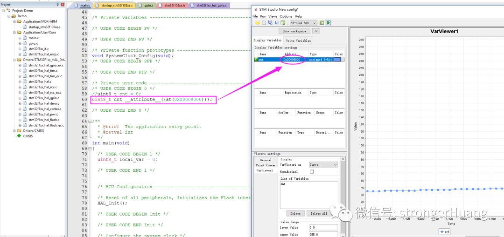Screen dimensions: 504x237
Task: Click the Project: Demo root icon
Action: click(8, 11)
